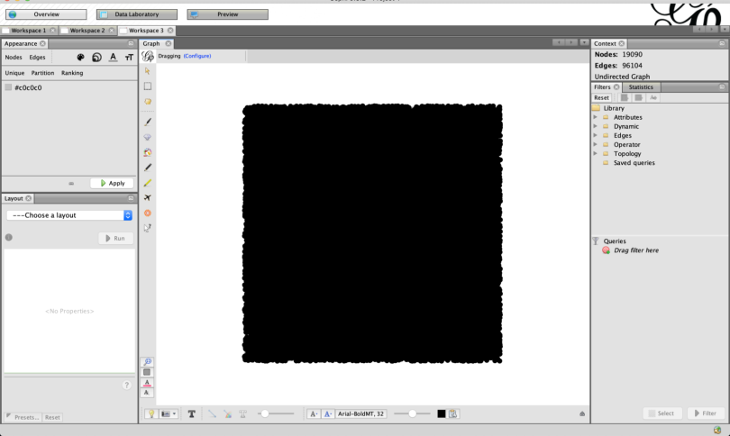Open the color palette in Appearance panel
This screenshot has height=436, width=730.
pyautogui.click(x=80, y=58)
